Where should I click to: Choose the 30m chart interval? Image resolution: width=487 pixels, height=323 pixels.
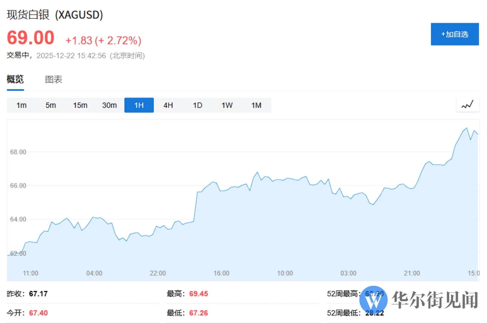coord(109,105)
